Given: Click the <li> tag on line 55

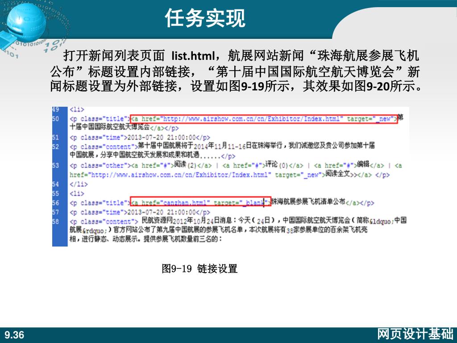Looking at the screenshot, I should (77, 193).
